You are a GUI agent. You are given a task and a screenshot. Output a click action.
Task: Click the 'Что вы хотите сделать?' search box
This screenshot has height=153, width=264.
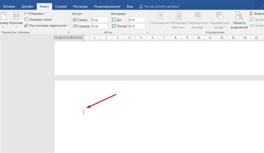pyautogui.click(x=162, y=6)
